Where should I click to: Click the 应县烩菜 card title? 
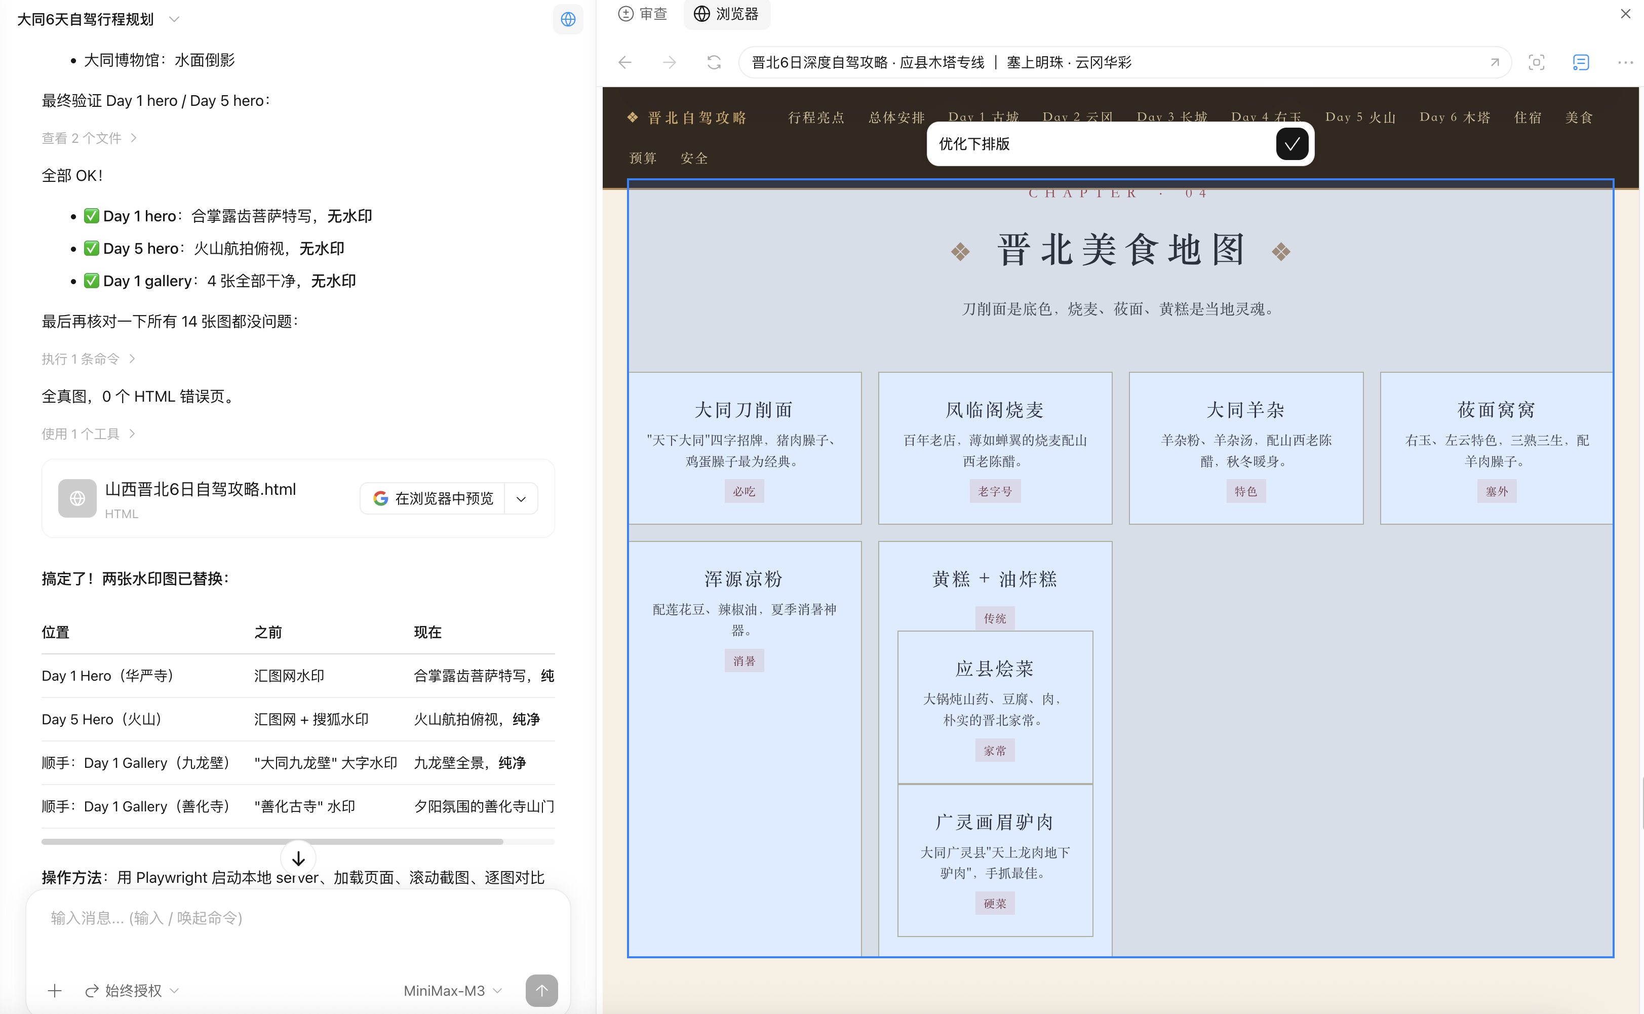995,669
